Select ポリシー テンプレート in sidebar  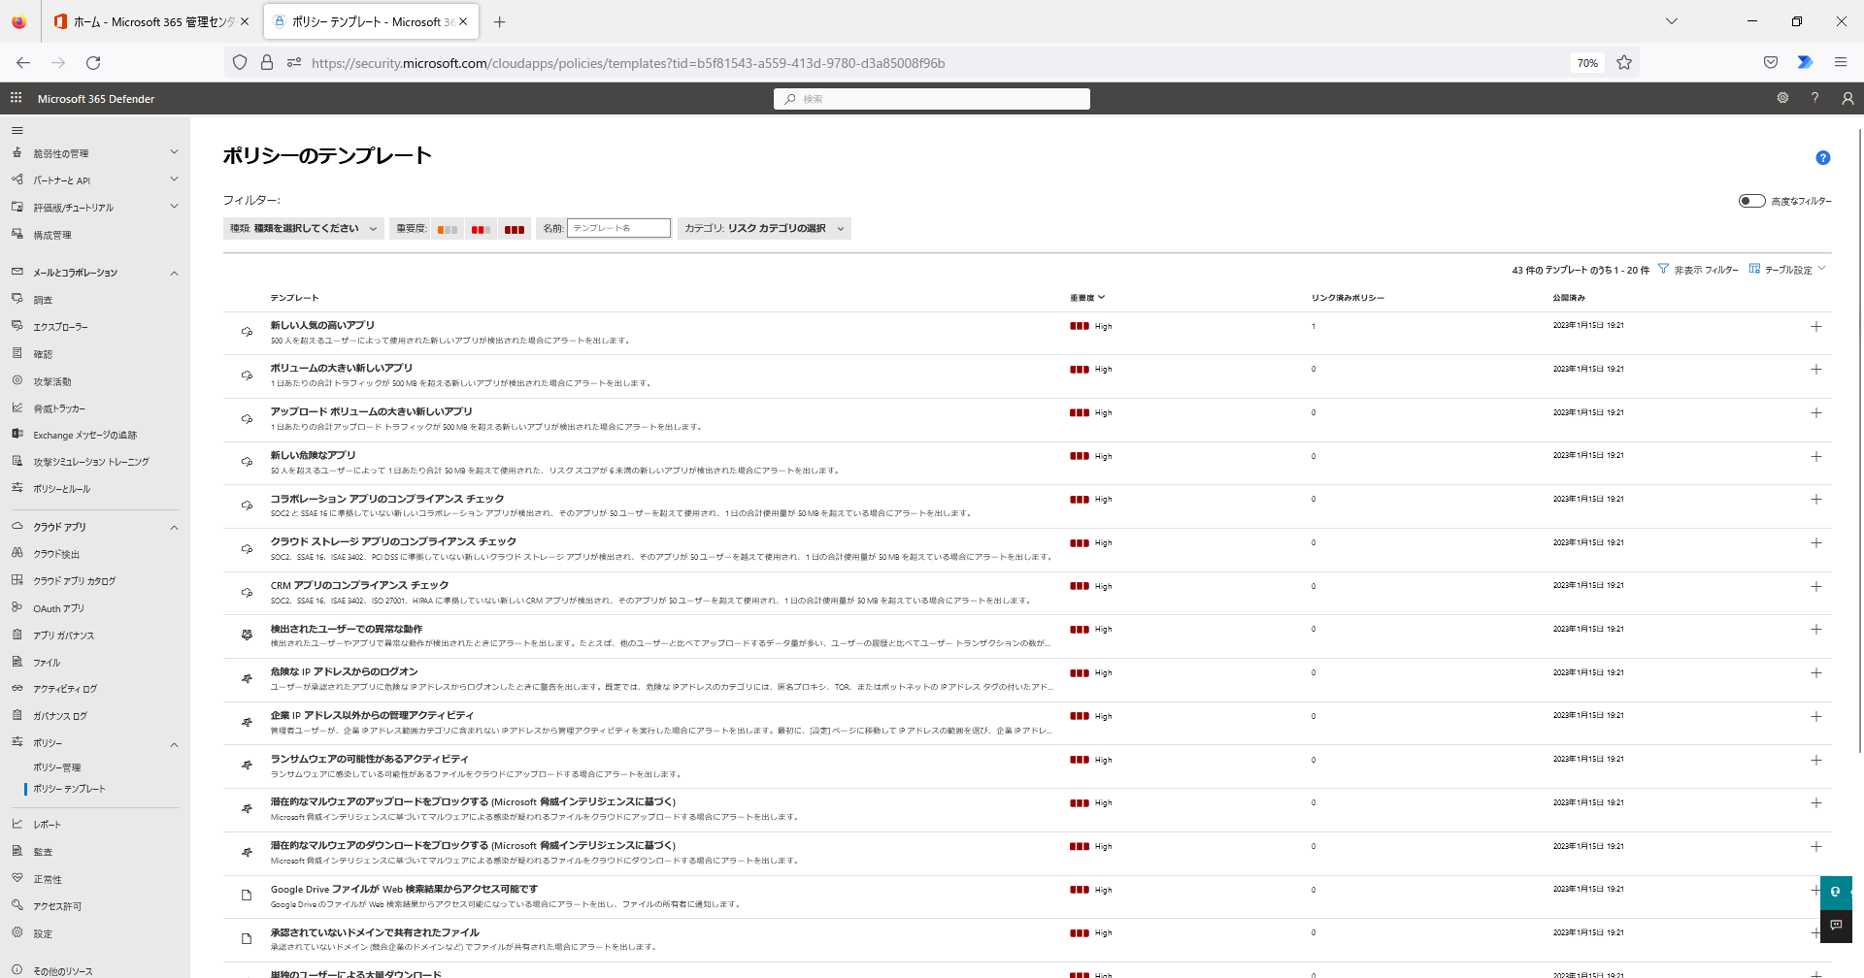pos(69,789)
